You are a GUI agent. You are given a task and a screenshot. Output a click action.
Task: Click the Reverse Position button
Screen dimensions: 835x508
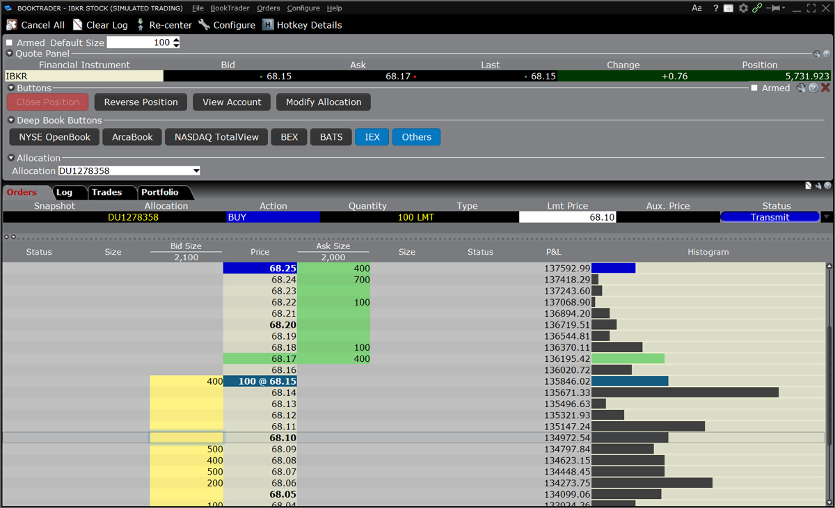(141, 102)
